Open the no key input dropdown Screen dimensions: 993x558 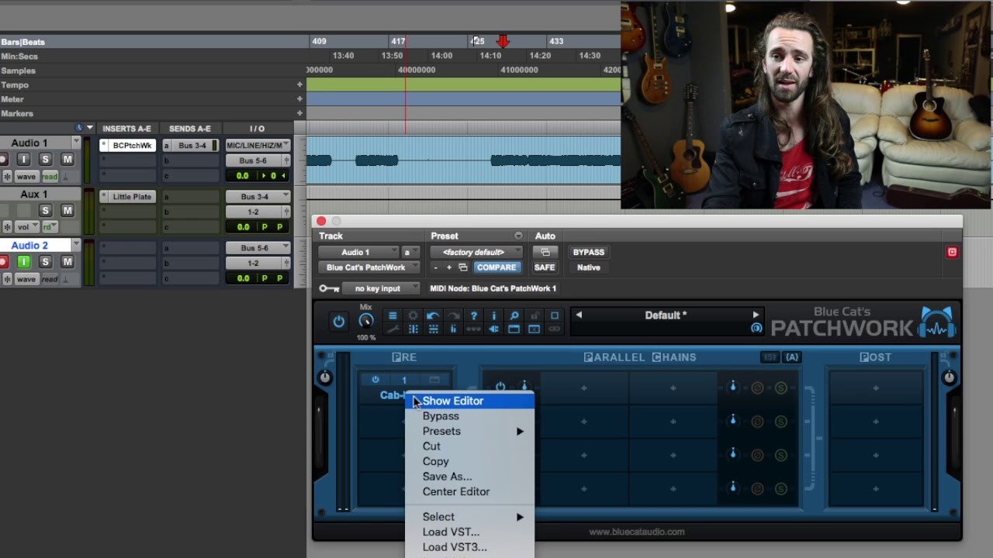tap(382, 288)
